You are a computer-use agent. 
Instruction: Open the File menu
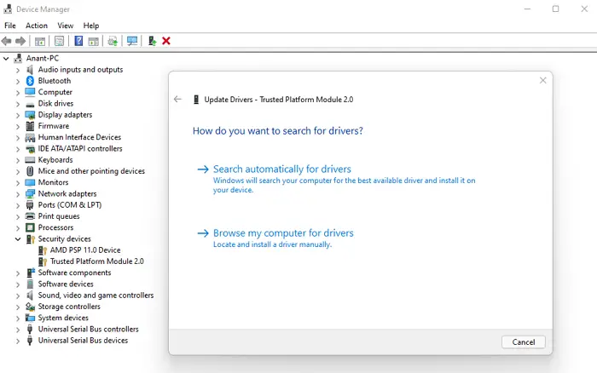tap(10, 26)
